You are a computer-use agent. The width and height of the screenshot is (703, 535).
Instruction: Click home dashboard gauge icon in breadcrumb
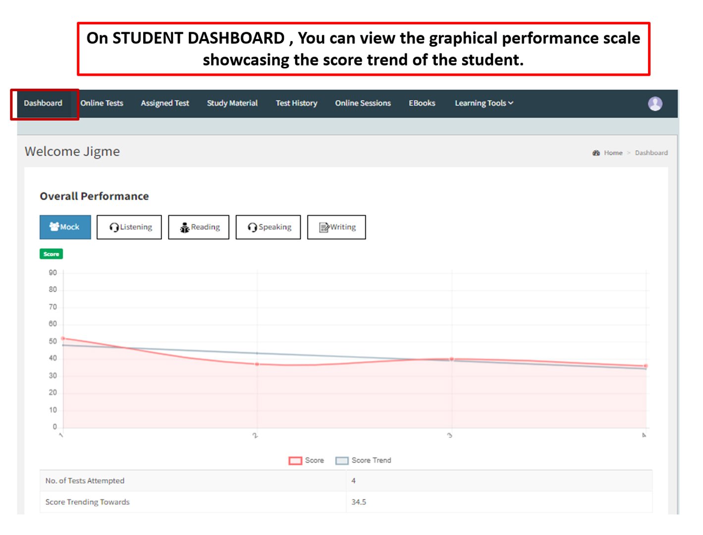(x=596, y=153)
